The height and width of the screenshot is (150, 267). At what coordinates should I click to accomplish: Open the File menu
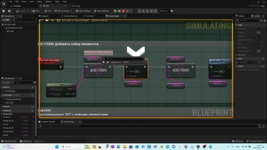(10, 2)
